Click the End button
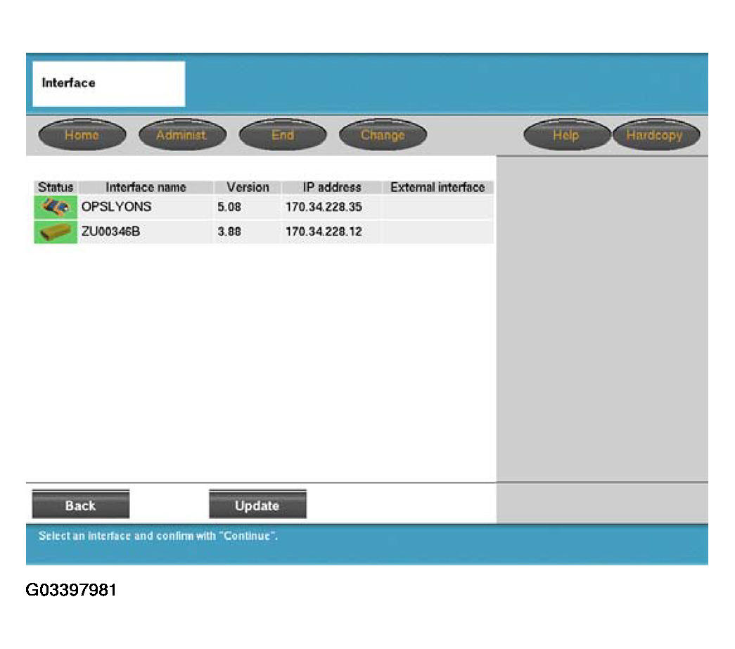This screenshot has width=735, height=649. click(283, 135)
